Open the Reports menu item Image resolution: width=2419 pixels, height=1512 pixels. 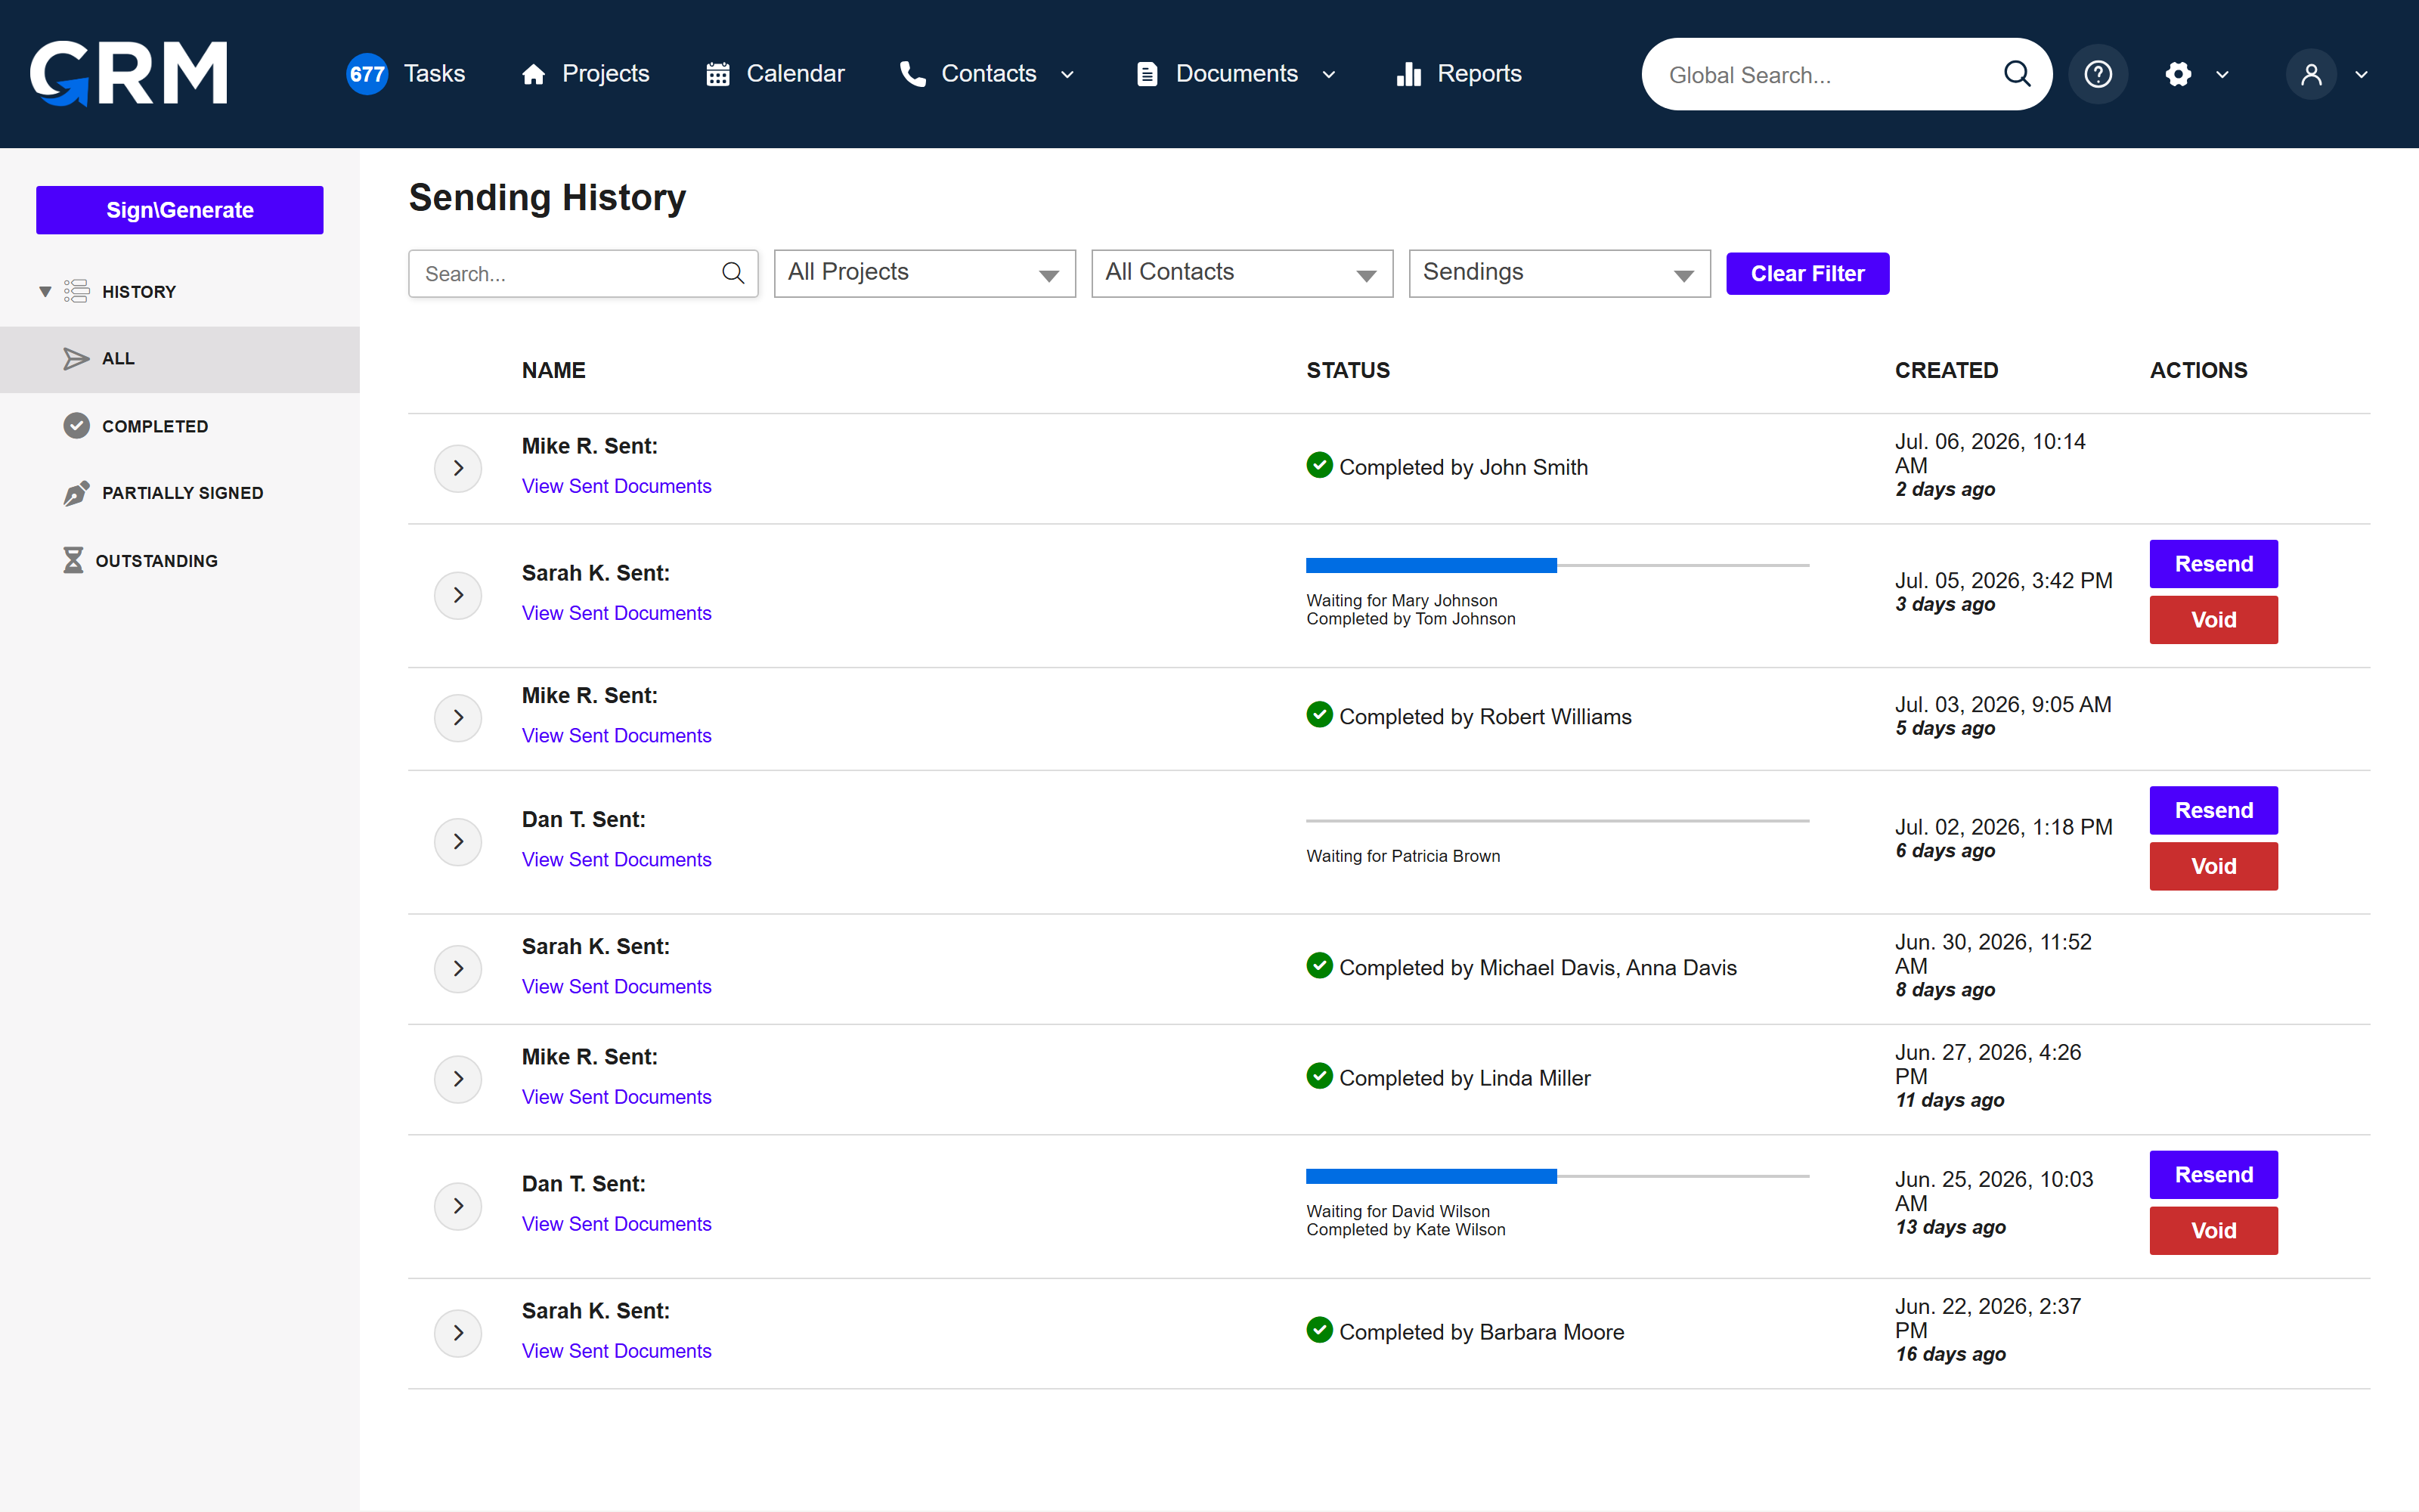[1479, 74]
